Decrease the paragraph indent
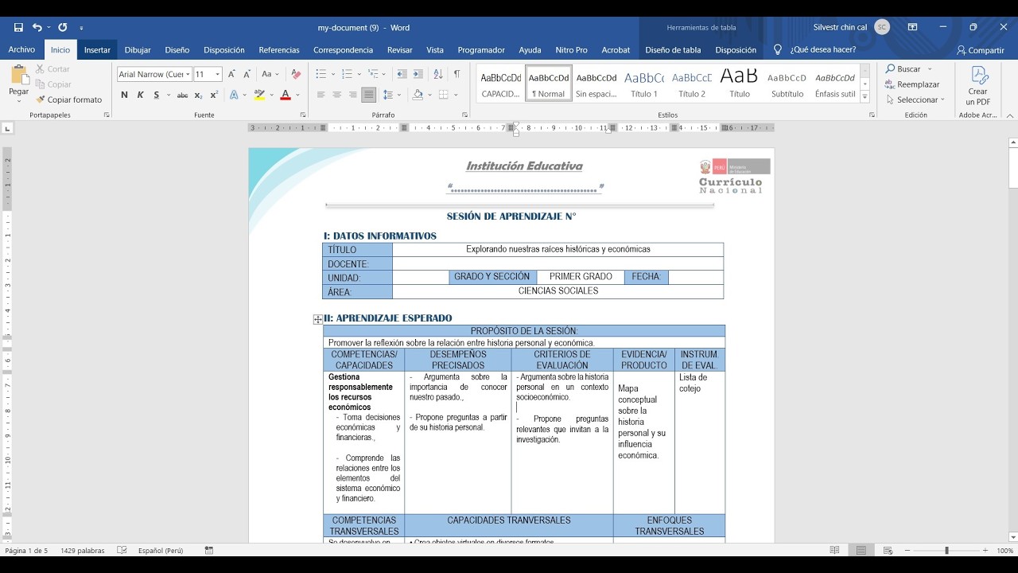 [402, 74]
